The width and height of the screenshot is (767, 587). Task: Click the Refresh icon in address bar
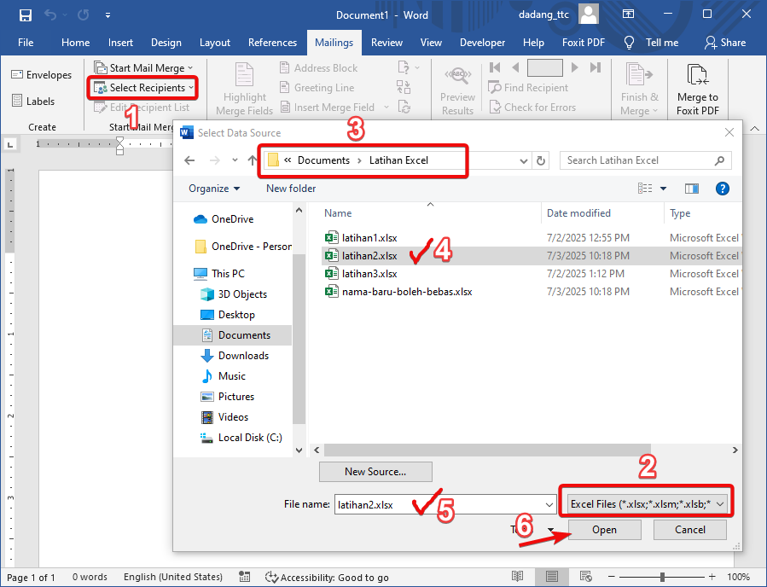(x=541, y=161)
